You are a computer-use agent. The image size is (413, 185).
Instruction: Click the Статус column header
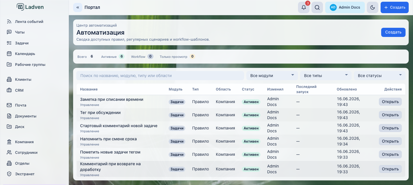[x=248, y=89]
